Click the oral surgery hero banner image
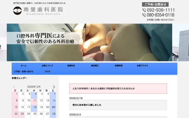The height and width of the screenshot is (118, 189). click(89, 42)
